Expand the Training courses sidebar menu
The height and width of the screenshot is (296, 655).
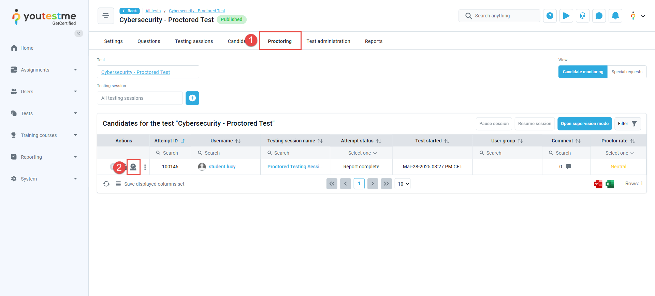pos(44,135)
